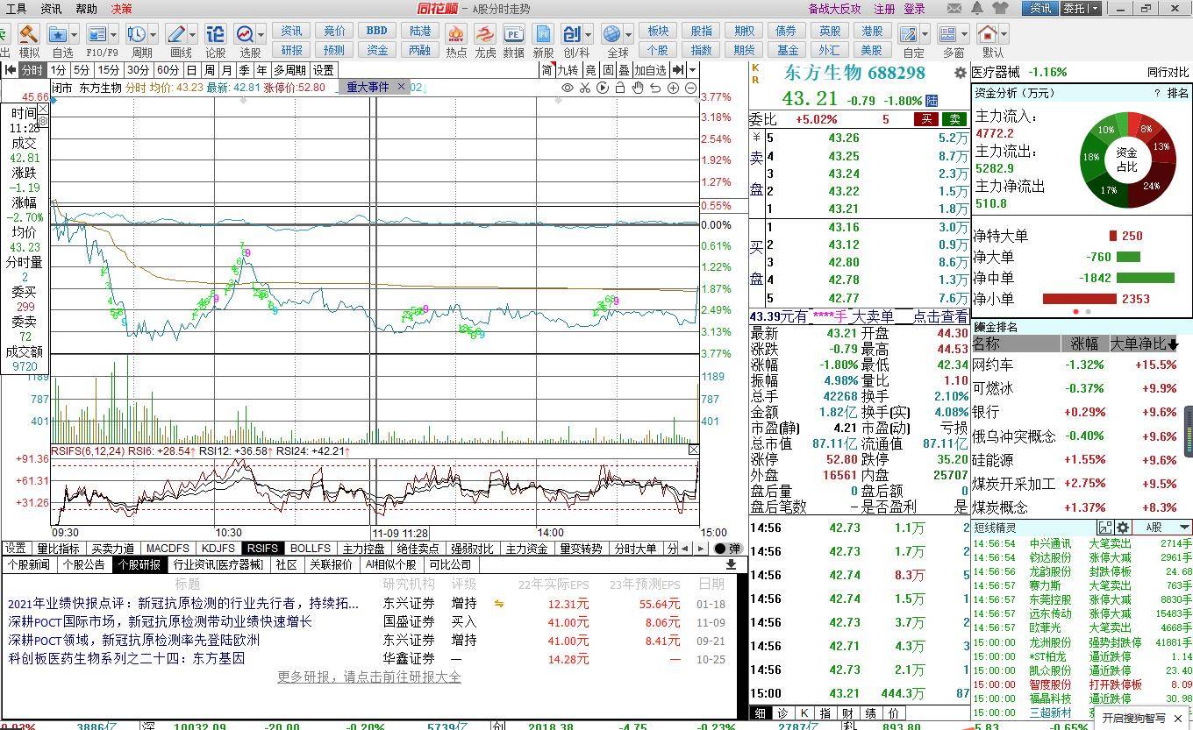Click the notification bell icon
The image size is (1193, 730).
[x=977, y=8]
